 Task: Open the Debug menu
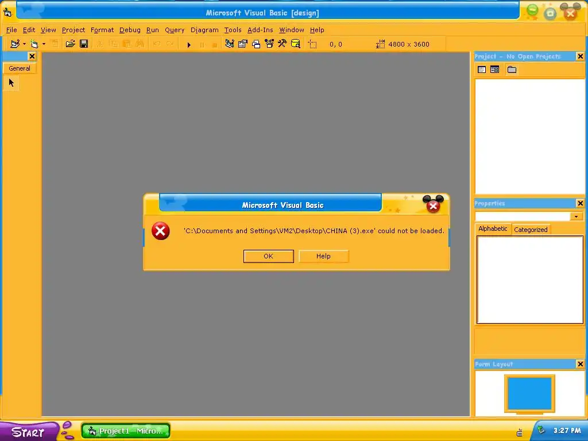tap(130, 30)
